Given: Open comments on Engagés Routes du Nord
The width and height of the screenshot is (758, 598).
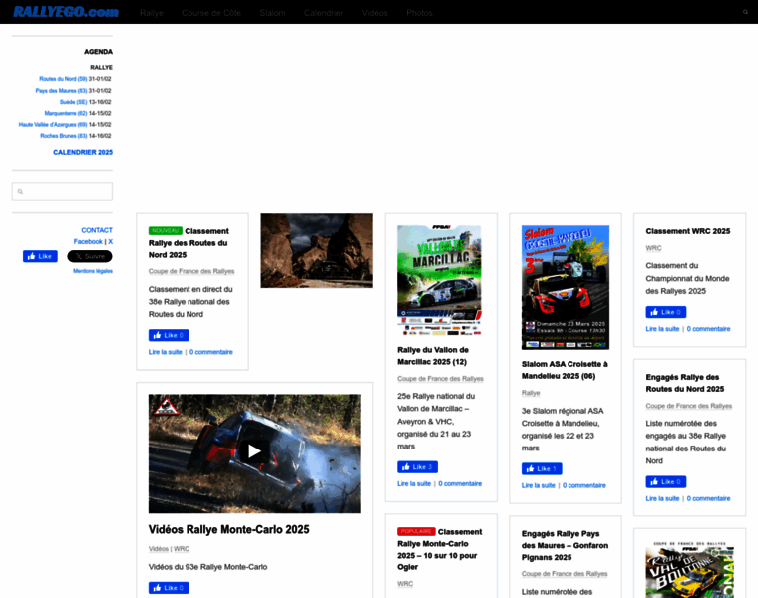Looking at the screenshot, I should point(708,499).
